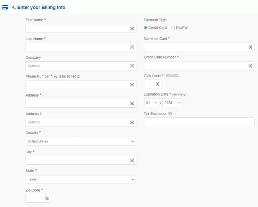Click the autofill icon in Company field
The width and height of the screenshot is (258, 207).
point(132,66)
